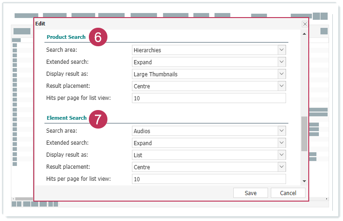Save the search settings
Screen dimensions: 343x221
tap(250, 193)
